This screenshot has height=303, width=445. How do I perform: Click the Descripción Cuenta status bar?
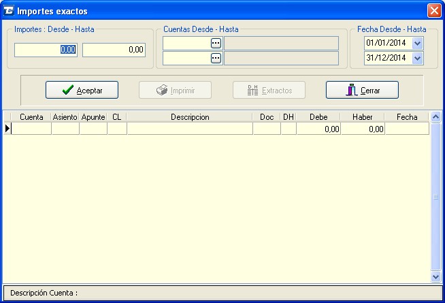[x=222, y=293]
